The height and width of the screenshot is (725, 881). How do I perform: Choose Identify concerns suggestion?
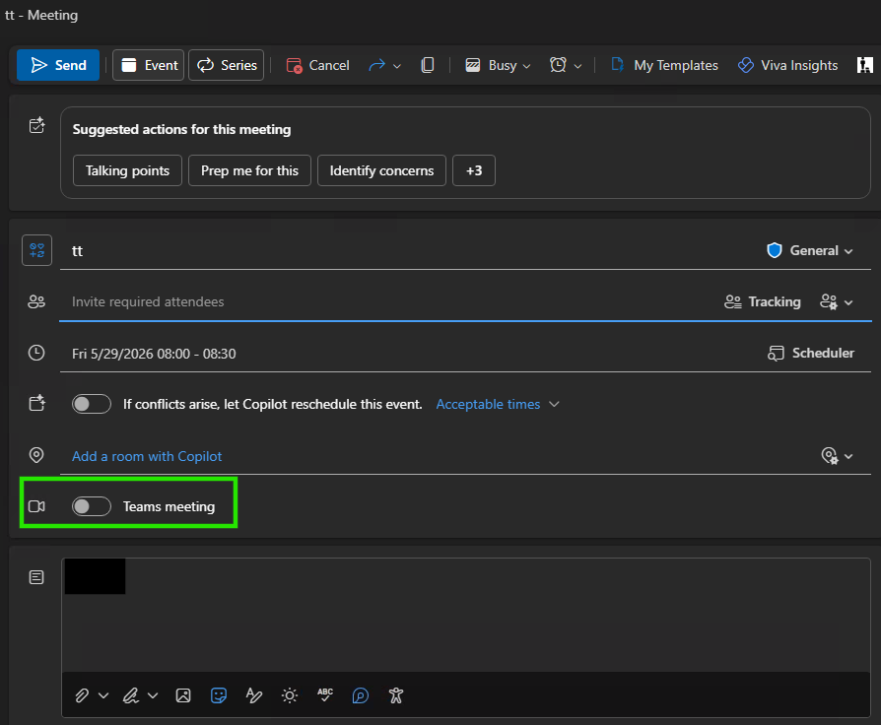click(381, 170)
